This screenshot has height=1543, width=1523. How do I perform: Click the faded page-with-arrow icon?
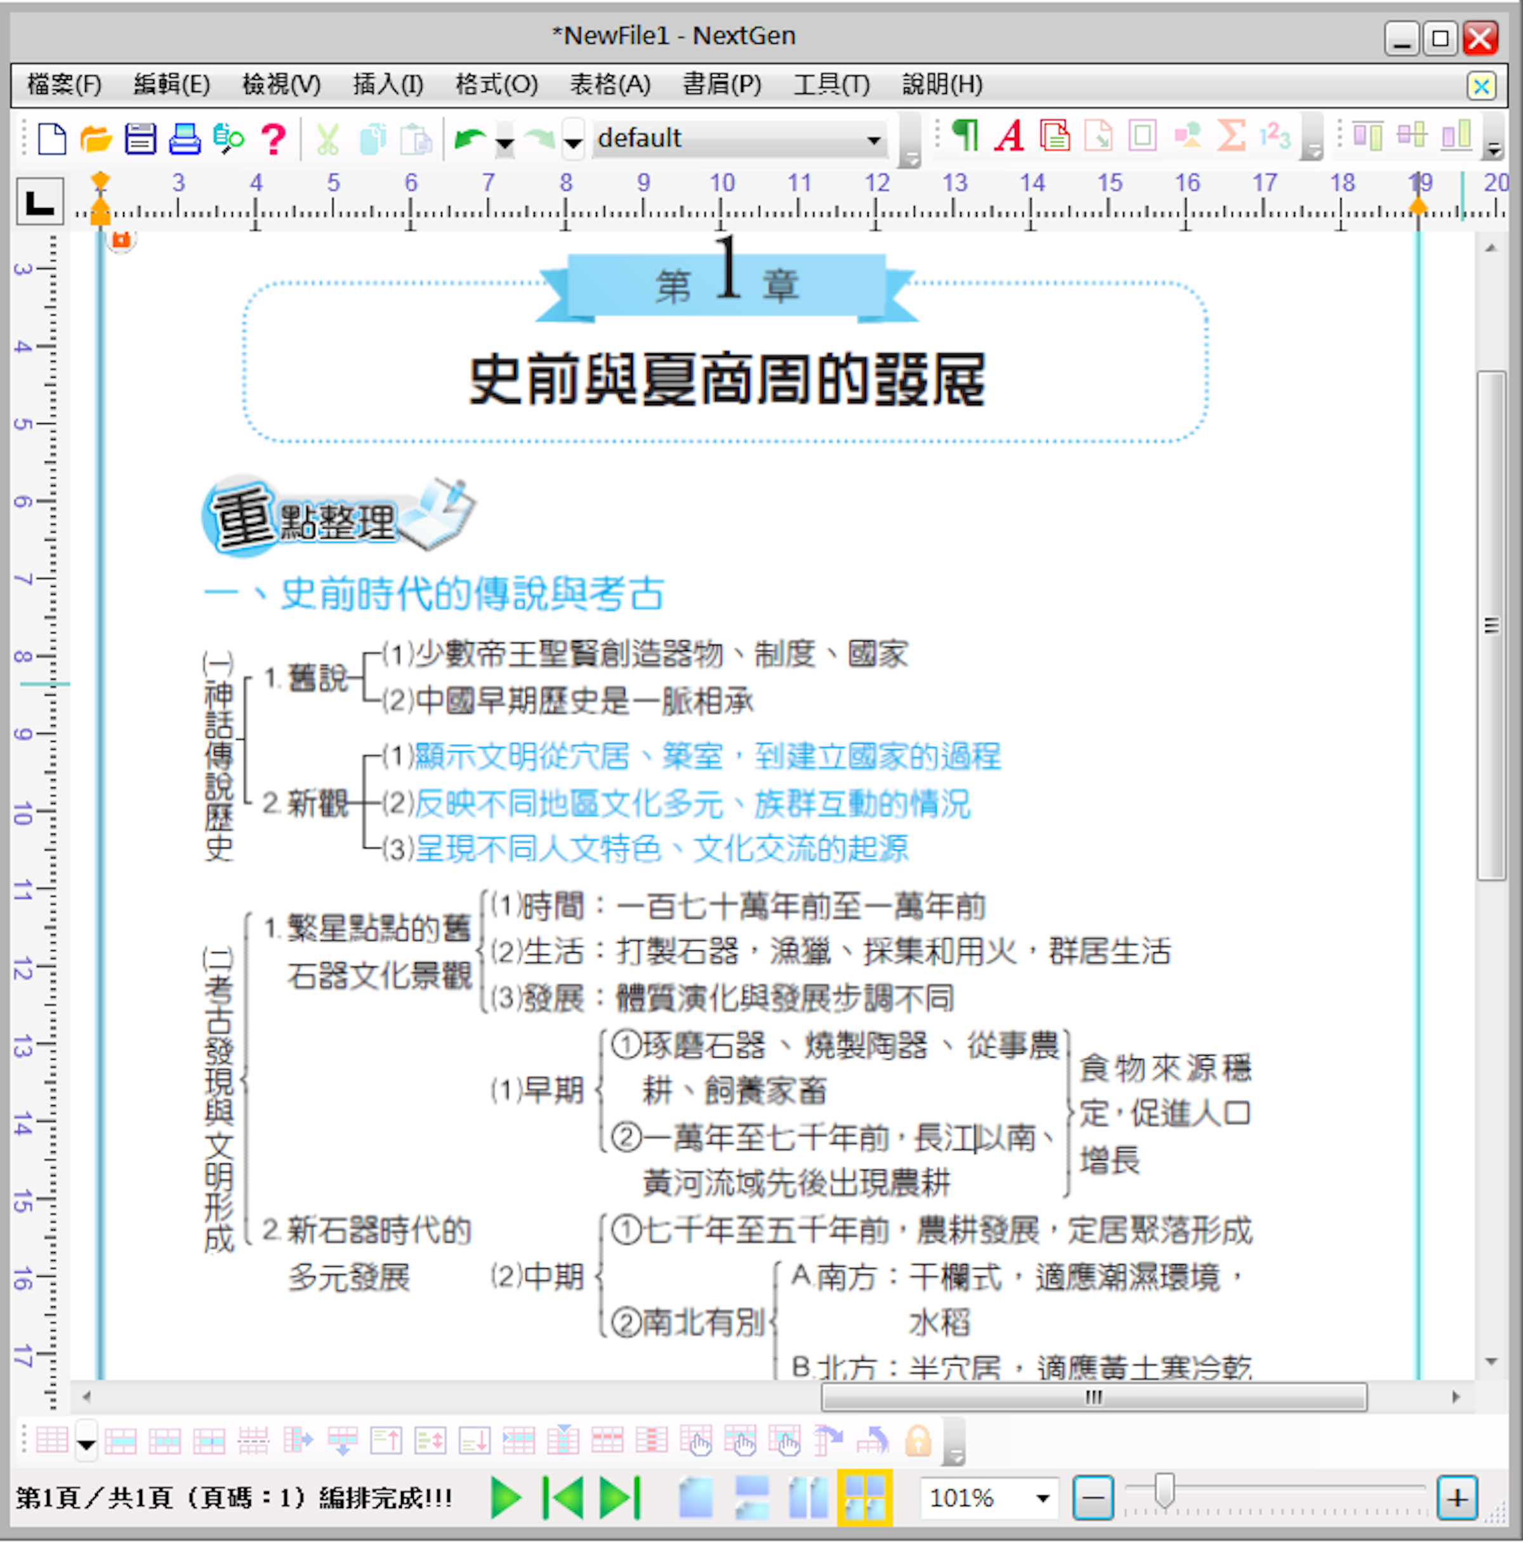(x=1099, y=135)
